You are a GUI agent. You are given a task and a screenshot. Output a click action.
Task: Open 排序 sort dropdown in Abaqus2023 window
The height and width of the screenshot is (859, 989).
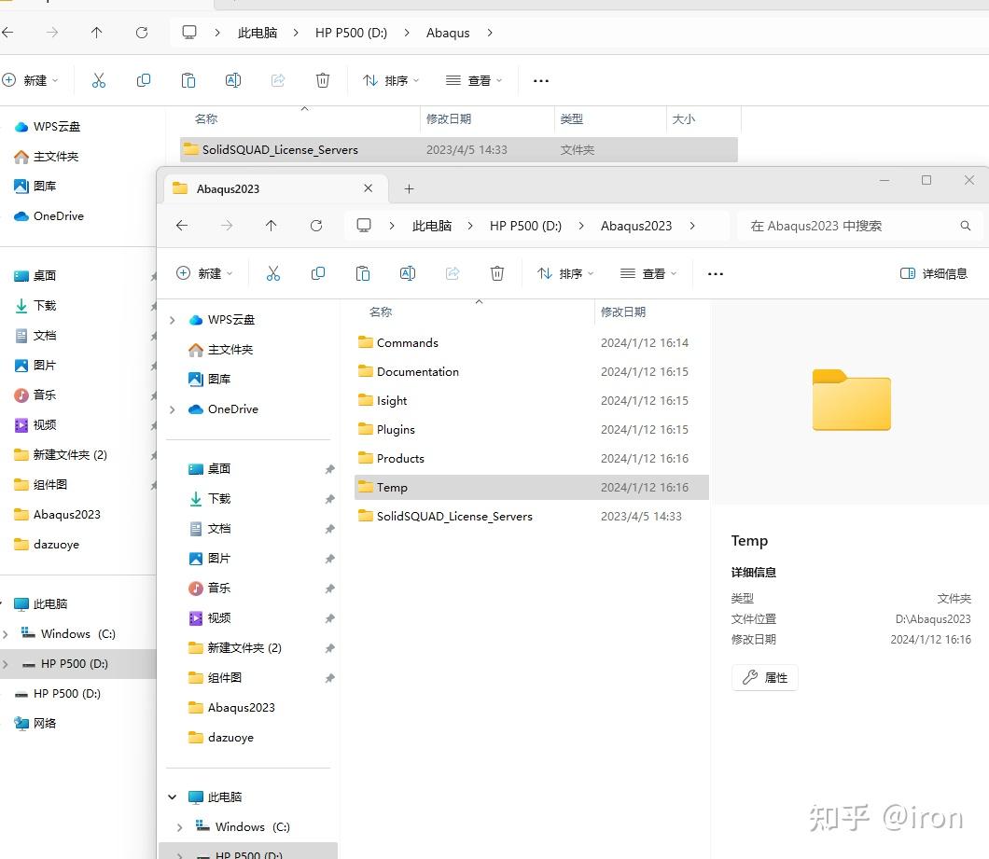[x=565, y=273]
